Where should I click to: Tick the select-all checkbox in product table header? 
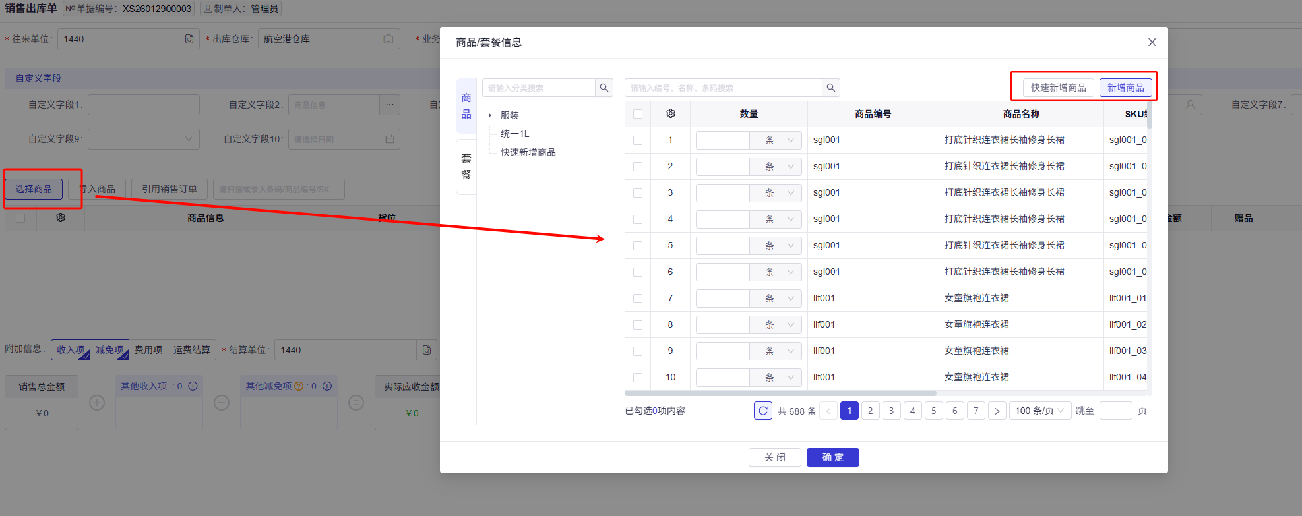click(638, 114)
